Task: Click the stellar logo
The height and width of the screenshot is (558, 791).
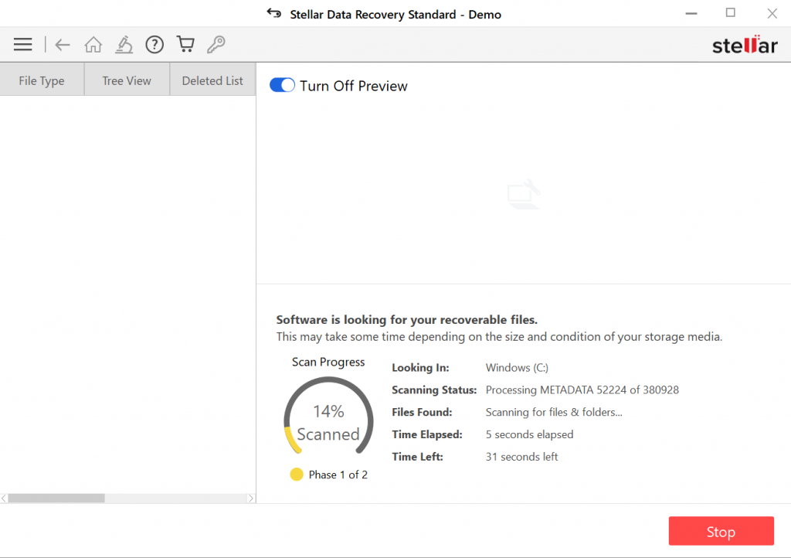Action: pyautogui.click(x=744, y=45)
